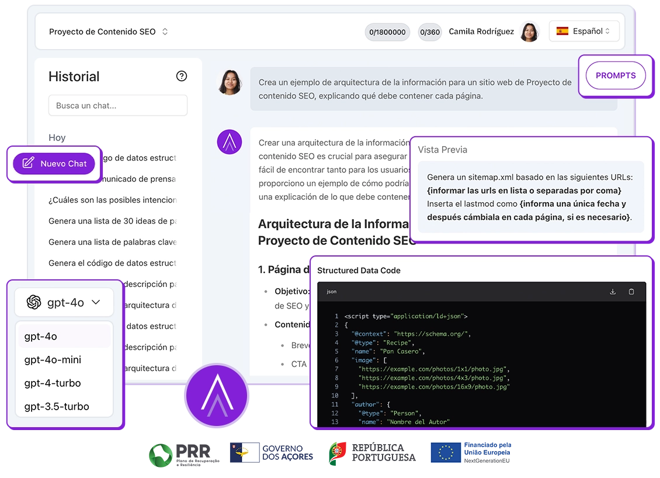Click the user avatar beside the chat prompt
Viewport: 660px width, 478px height.
tap(230, 82)
